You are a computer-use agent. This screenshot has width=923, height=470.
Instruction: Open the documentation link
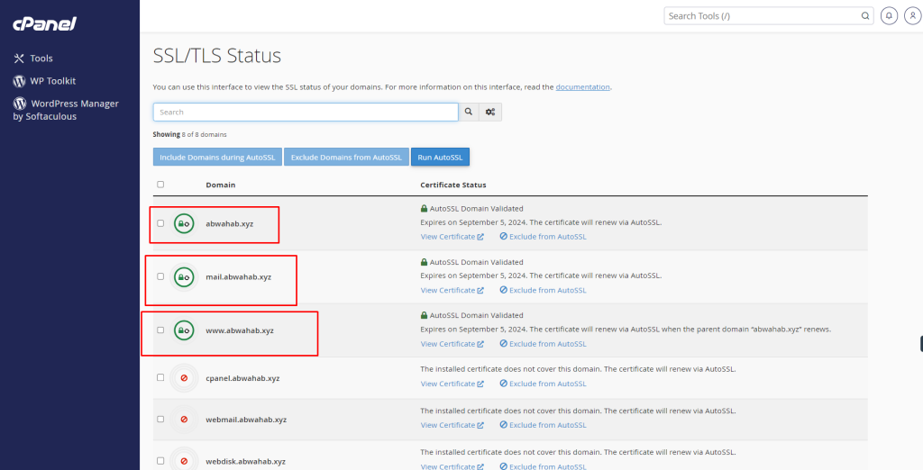582,87
